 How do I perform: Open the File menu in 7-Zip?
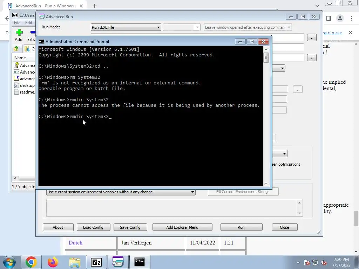tap(17, 23)
